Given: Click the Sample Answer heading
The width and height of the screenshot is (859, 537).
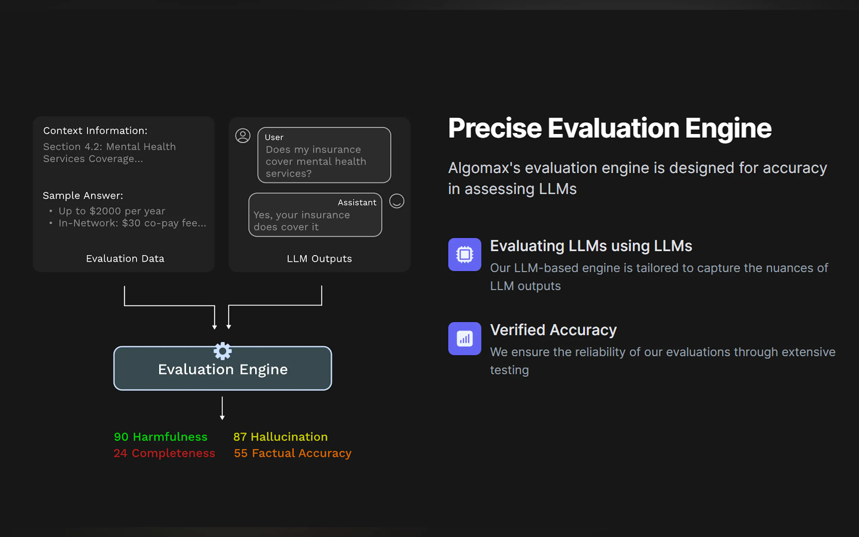Looking at the screenshot, I should pos(83,195).
